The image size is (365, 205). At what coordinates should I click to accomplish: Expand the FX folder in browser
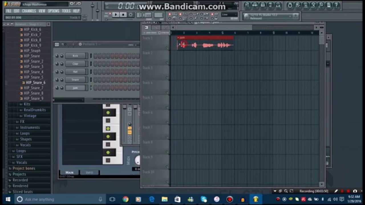click(22, 122)
